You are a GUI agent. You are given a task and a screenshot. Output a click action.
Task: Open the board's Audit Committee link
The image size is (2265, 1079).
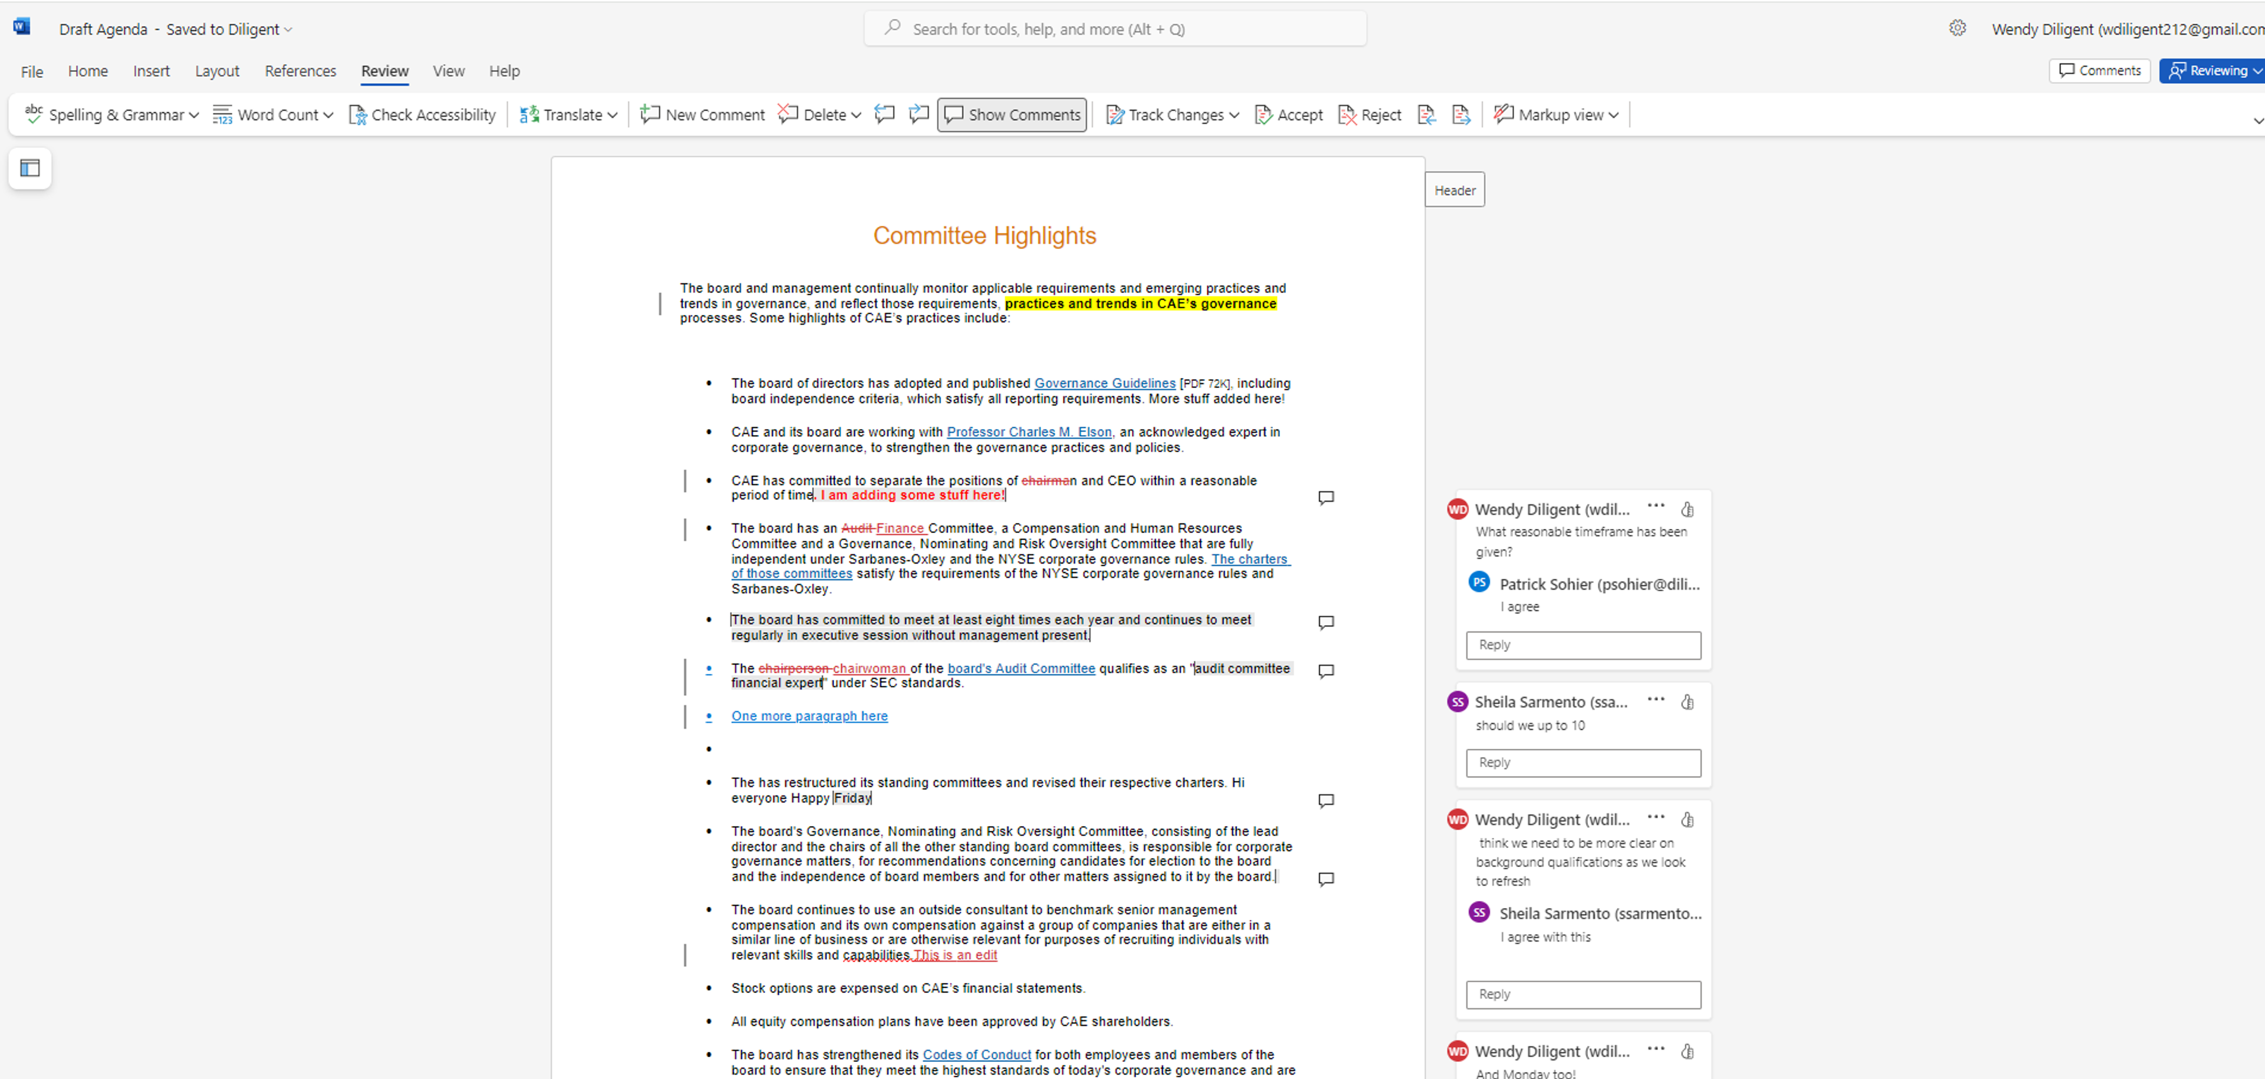(1021, 668)
